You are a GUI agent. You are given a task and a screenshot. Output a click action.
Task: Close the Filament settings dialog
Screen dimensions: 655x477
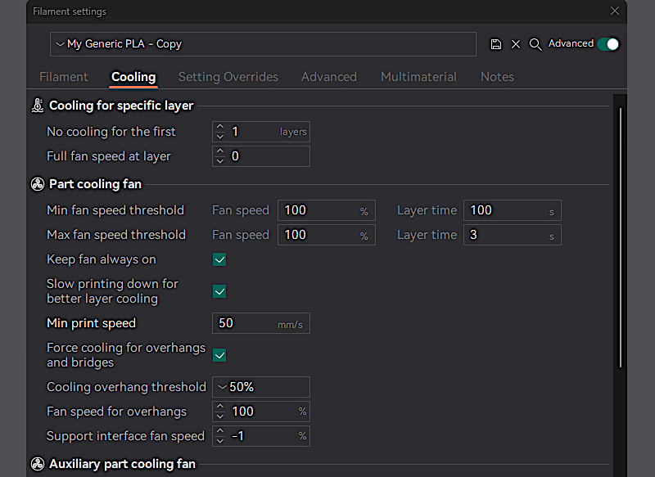(x=615, y=11)
